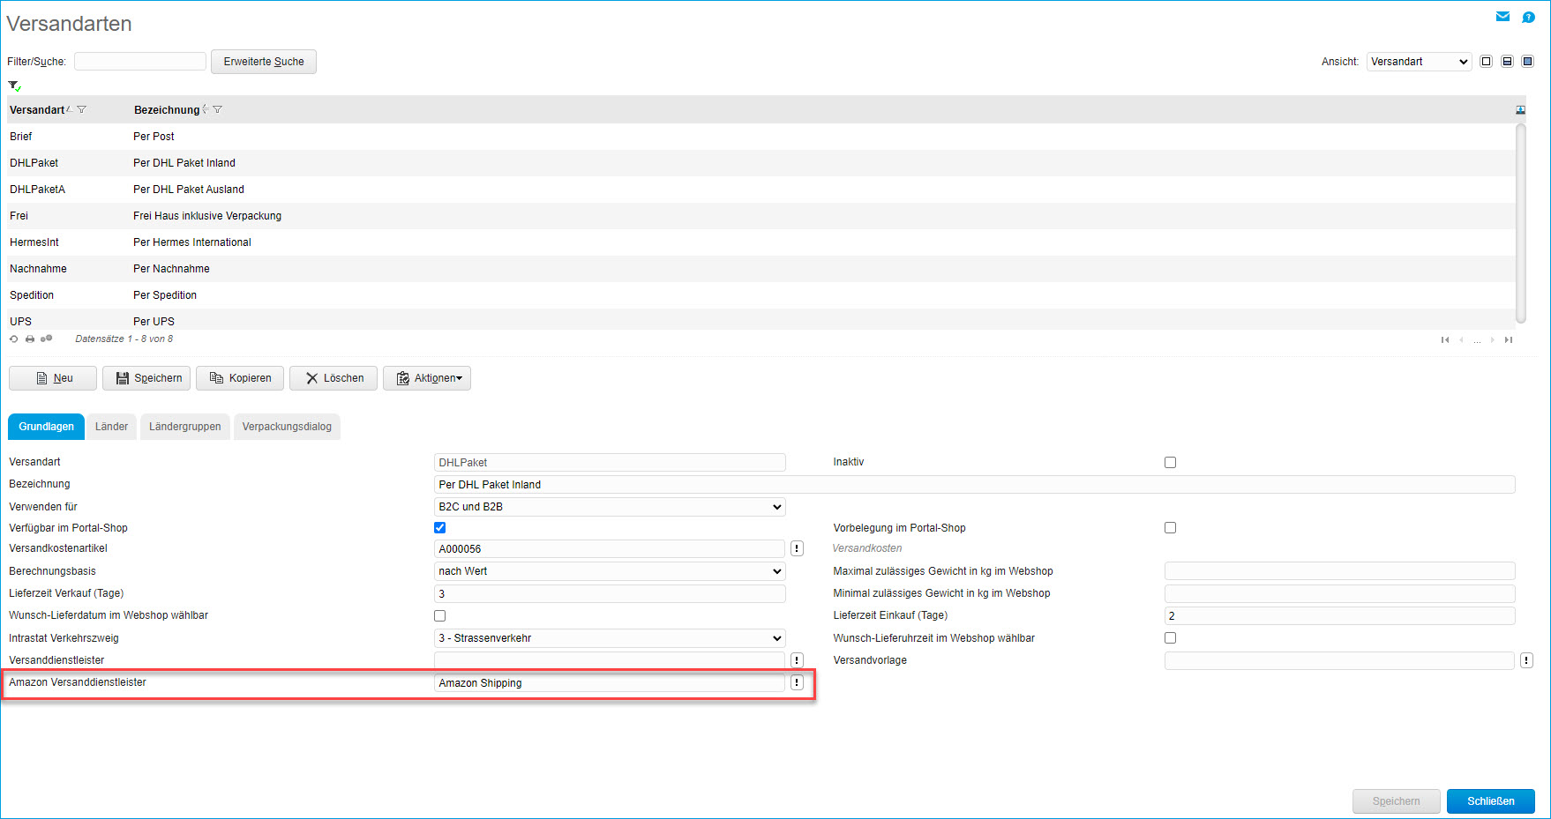
Task: Click the Bezeichnung column filter funnel
Action: [x=218, y=110]
